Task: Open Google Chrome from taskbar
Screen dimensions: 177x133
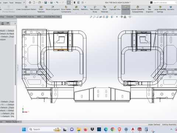Action: (x=112, y=129)
